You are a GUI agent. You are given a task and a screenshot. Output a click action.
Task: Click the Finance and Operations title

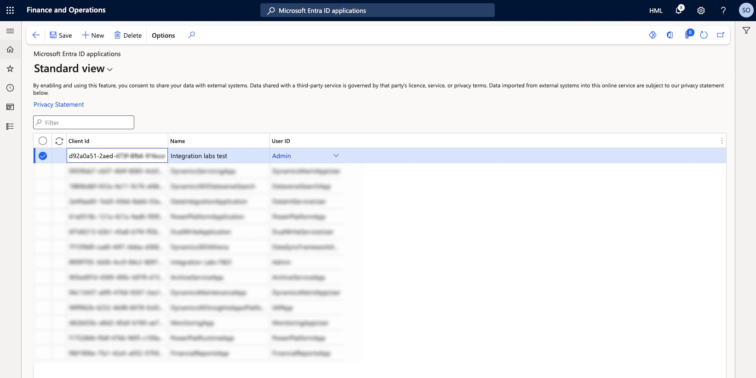coord(66,10)
